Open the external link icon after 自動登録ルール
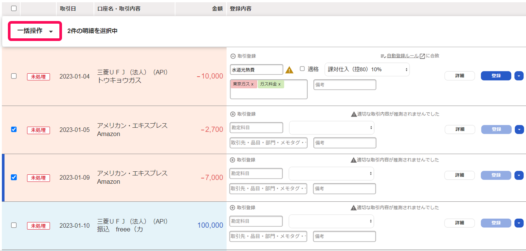This screenshot has width=526, height=251. coord(422,56)
